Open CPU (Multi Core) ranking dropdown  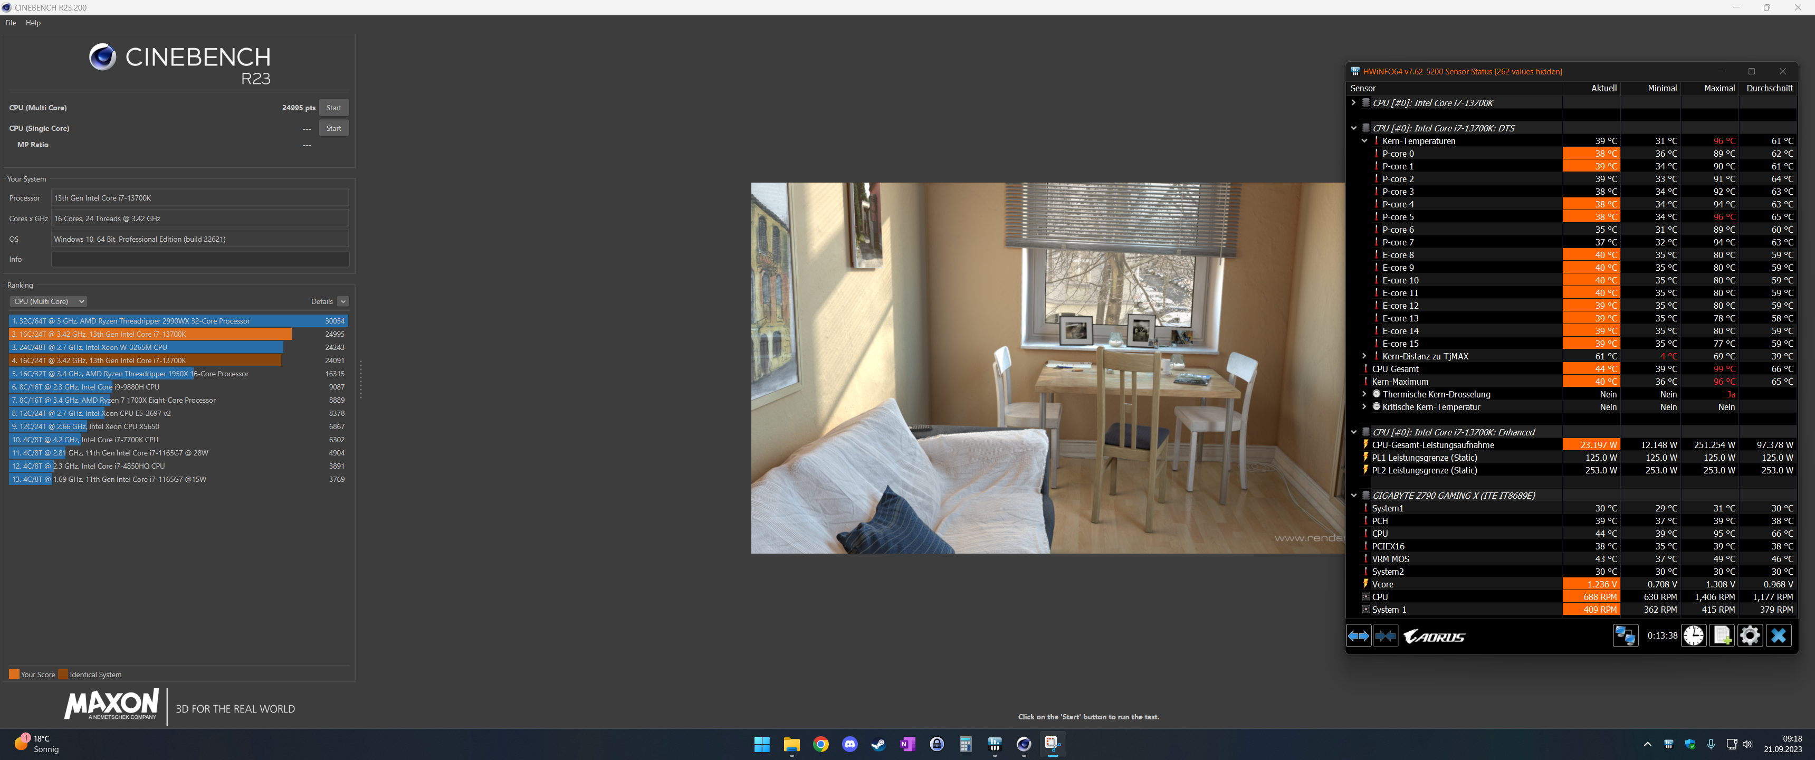(48, 301)
